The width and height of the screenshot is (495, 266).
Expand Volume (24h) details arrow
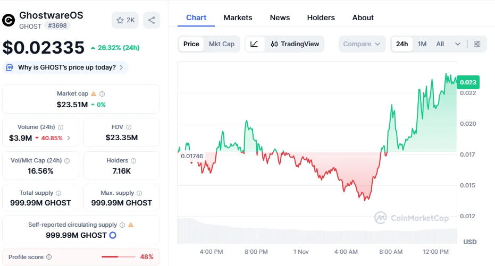click(x=68, y=138)
